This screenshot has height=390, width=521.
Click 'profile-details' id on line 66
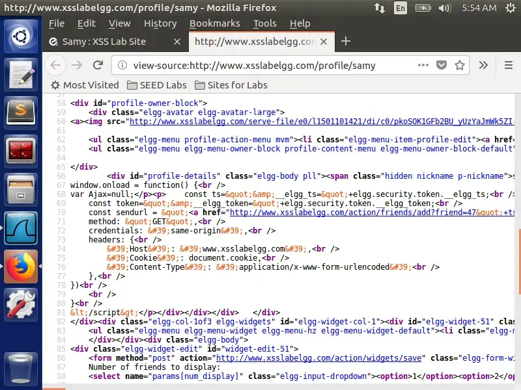(x=182, y=176)
